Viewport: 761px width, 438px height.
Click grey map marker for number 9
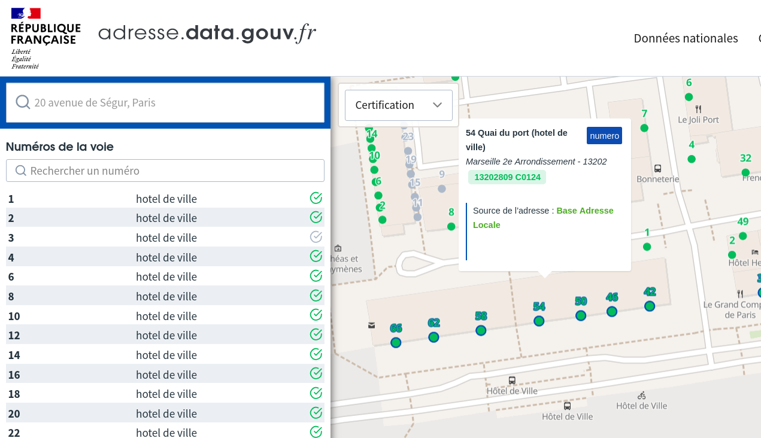tap(442, 188)
